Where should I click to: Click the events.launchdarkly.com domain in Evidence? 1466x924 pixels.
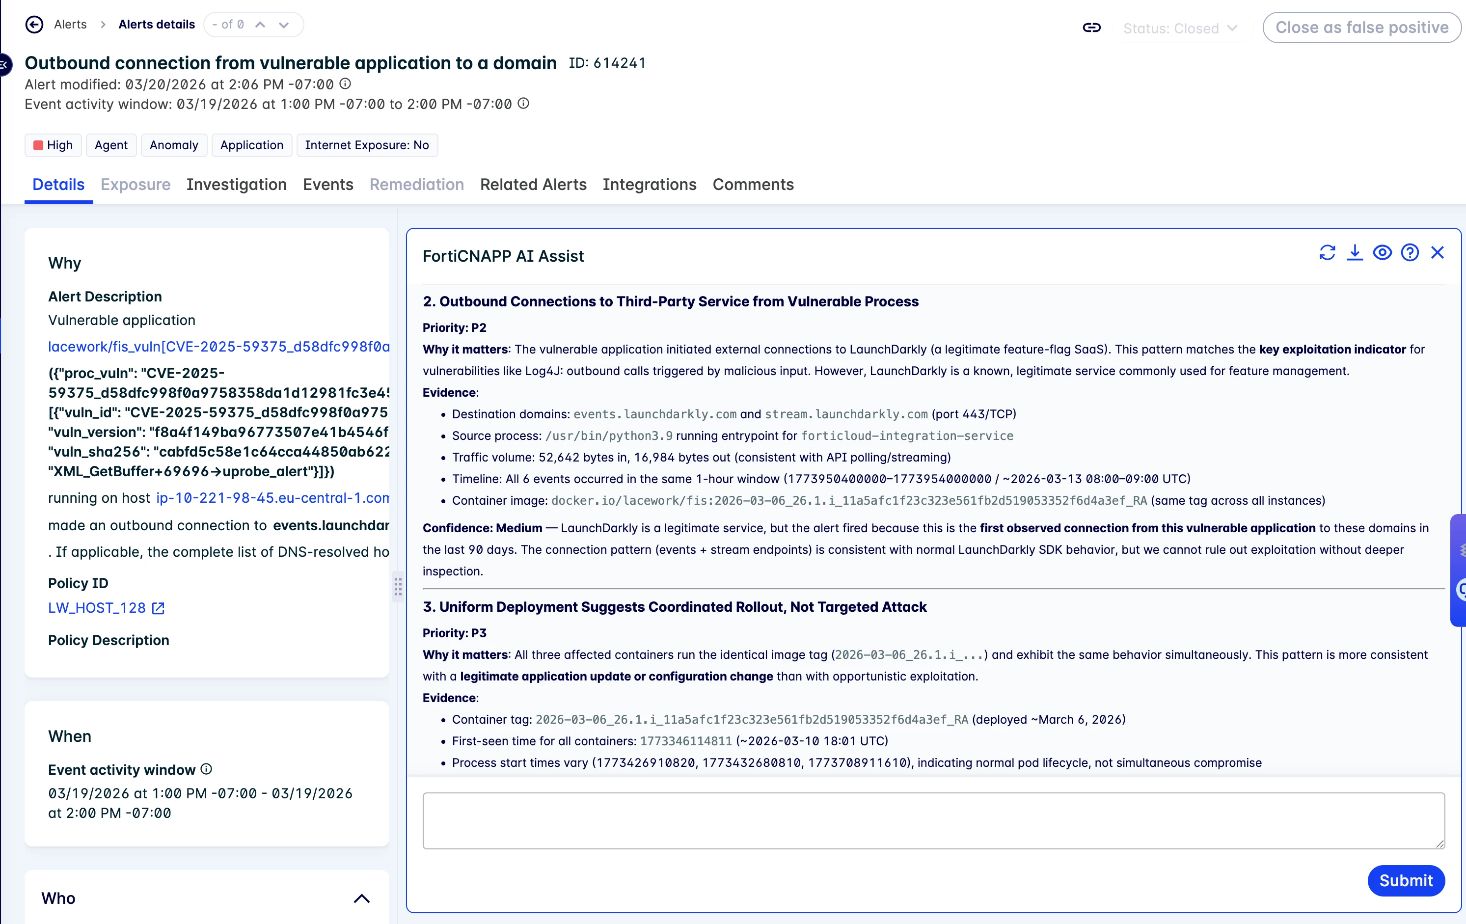tap(655, 414)
